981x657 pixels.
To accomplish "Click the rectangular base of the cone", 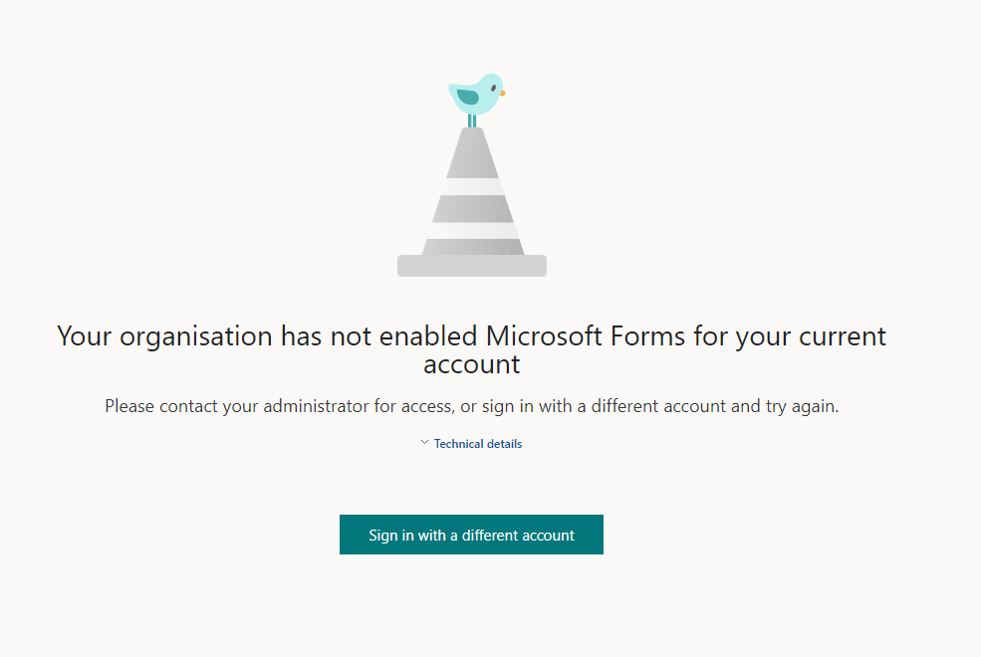I will tap(472, 266).
